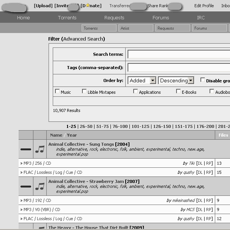Screen dimensions: 230x230
Task: Go to results page 26-50
Action: [86, 126]
